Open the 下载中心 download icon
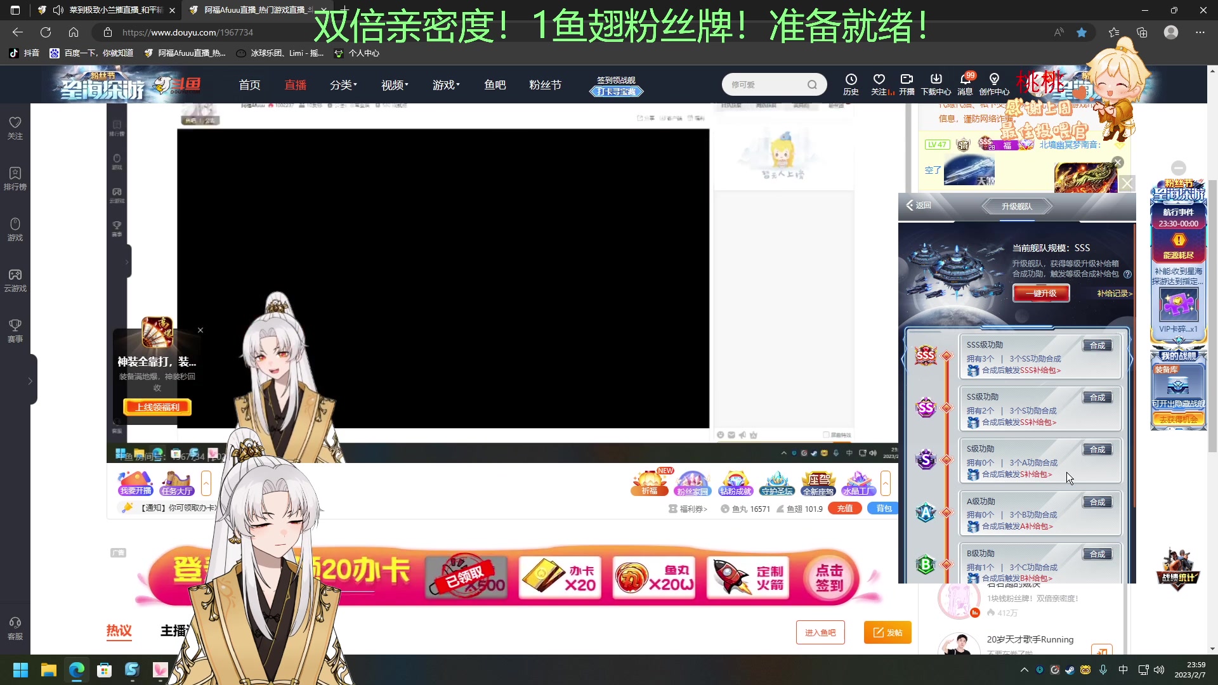 [x=936, y=84]
